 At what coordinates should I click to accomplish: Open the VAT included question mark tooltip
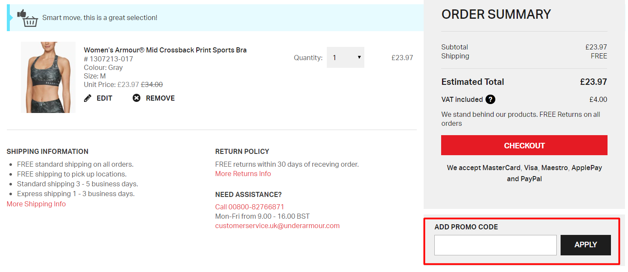pos(490,99)
